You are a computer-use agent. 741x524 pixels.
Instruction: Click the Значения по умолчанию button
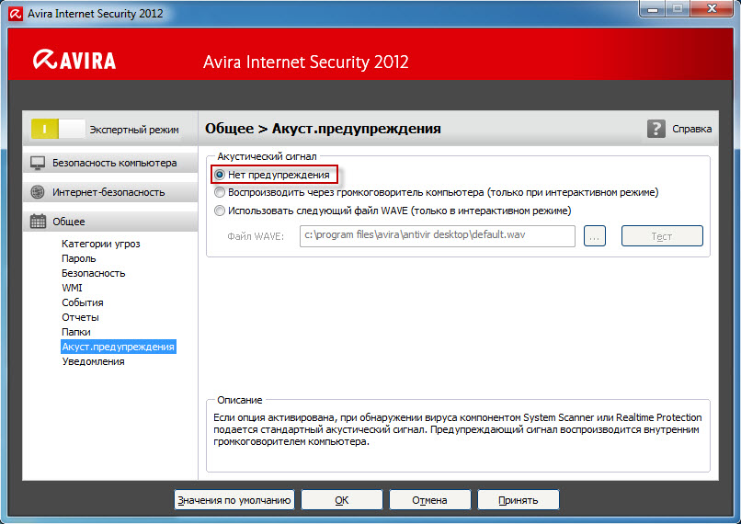pos(234,500)
